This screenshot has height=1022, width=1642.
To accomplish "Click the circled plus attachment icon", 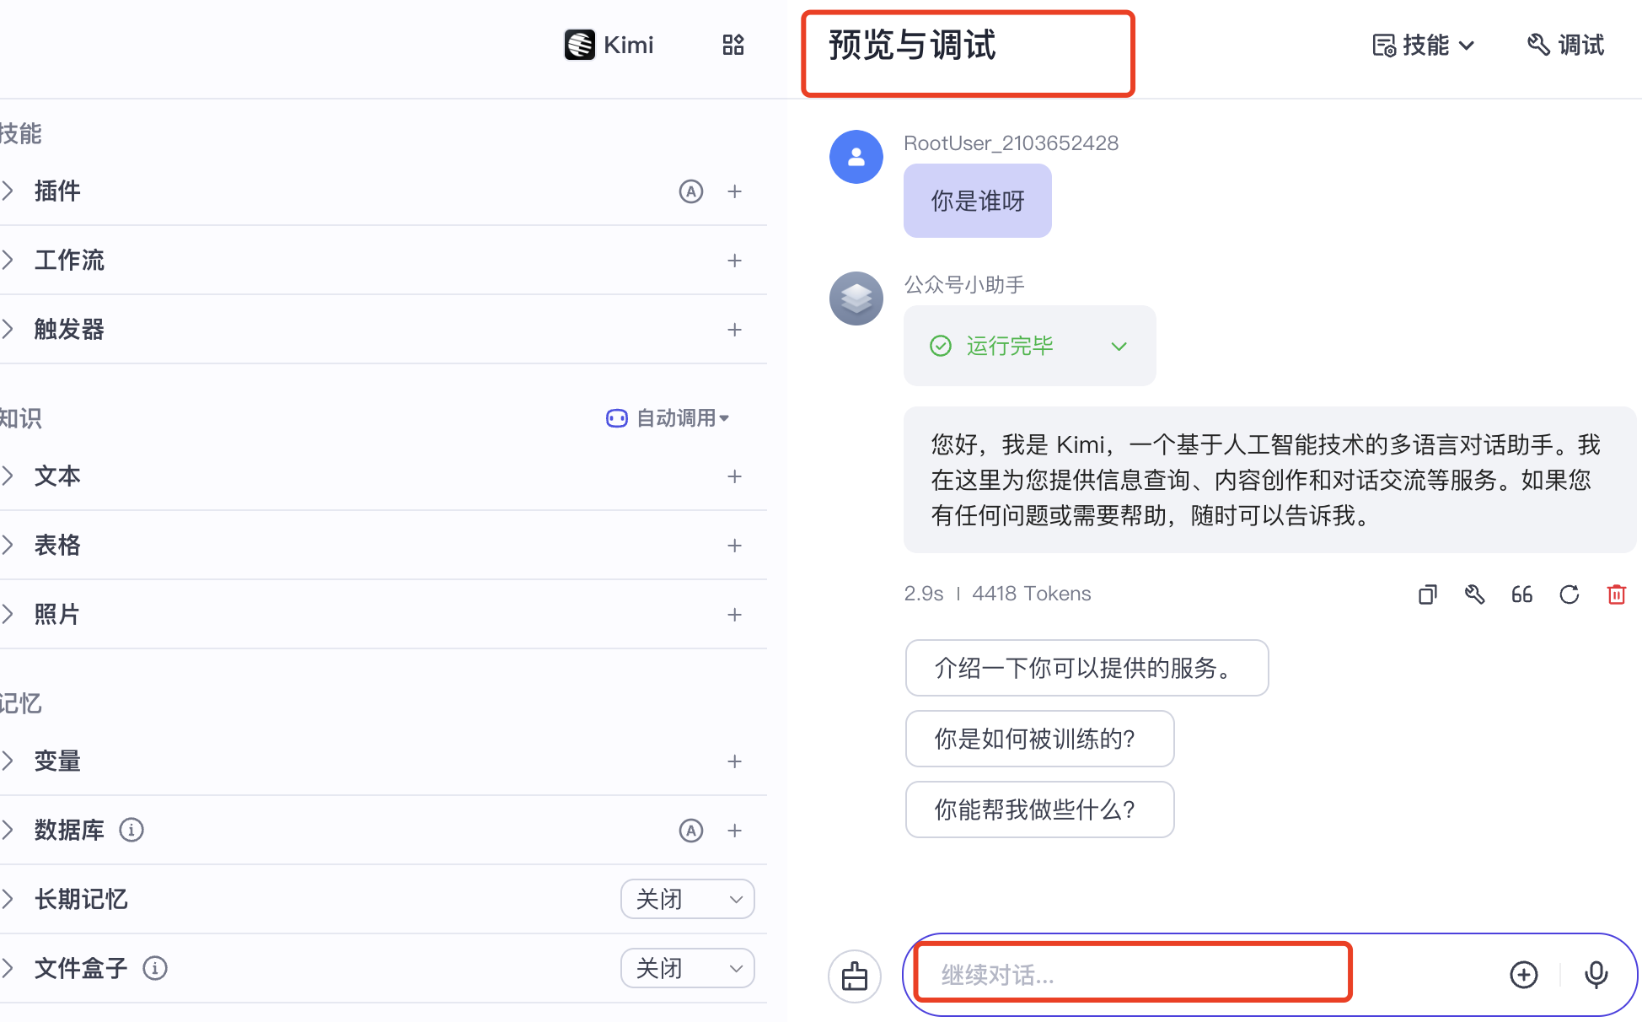I will click(x=1523, y=975).
